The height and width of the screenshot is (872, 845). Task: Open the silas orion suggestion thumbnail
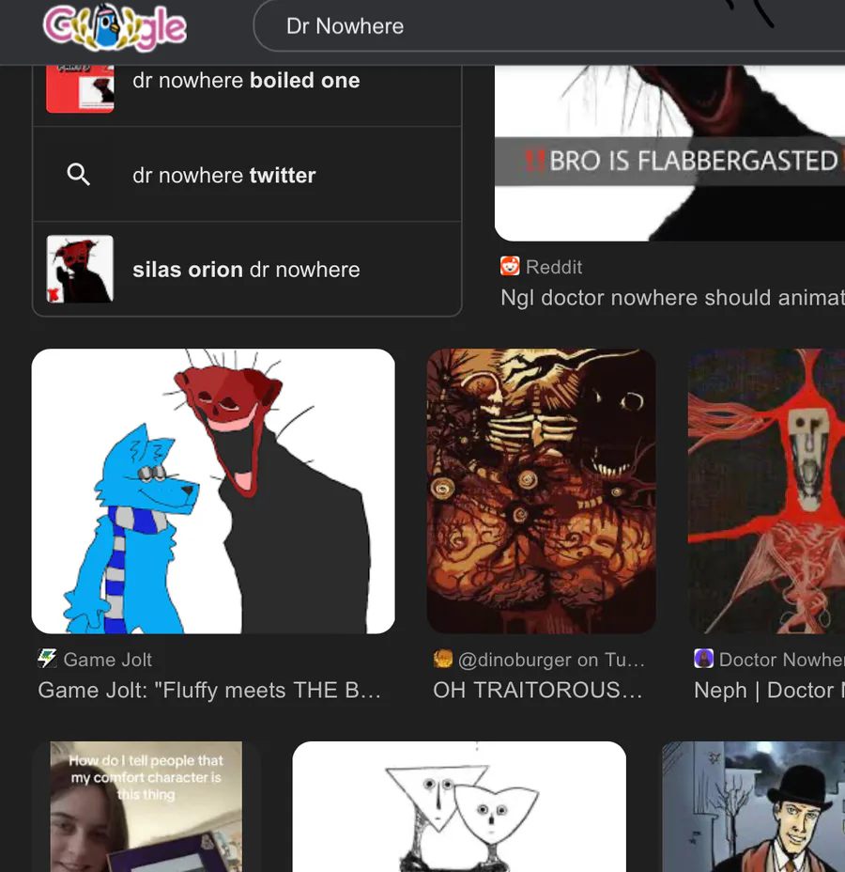80,269
